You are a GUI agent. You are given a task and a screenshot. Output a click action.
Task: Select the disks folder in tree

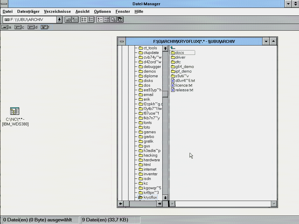[x=146, y=80]
